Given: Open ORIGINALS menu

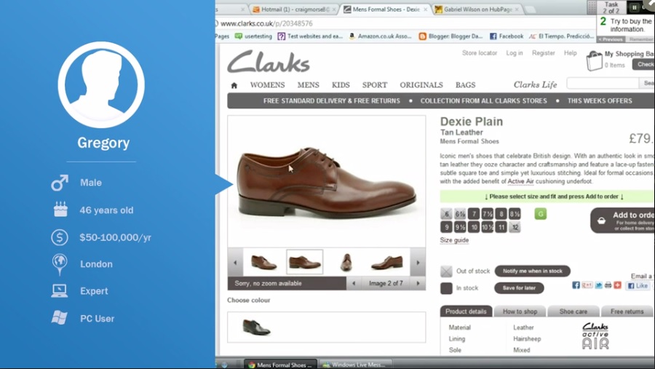Looking at the screenshot, I should pos(421,85).
